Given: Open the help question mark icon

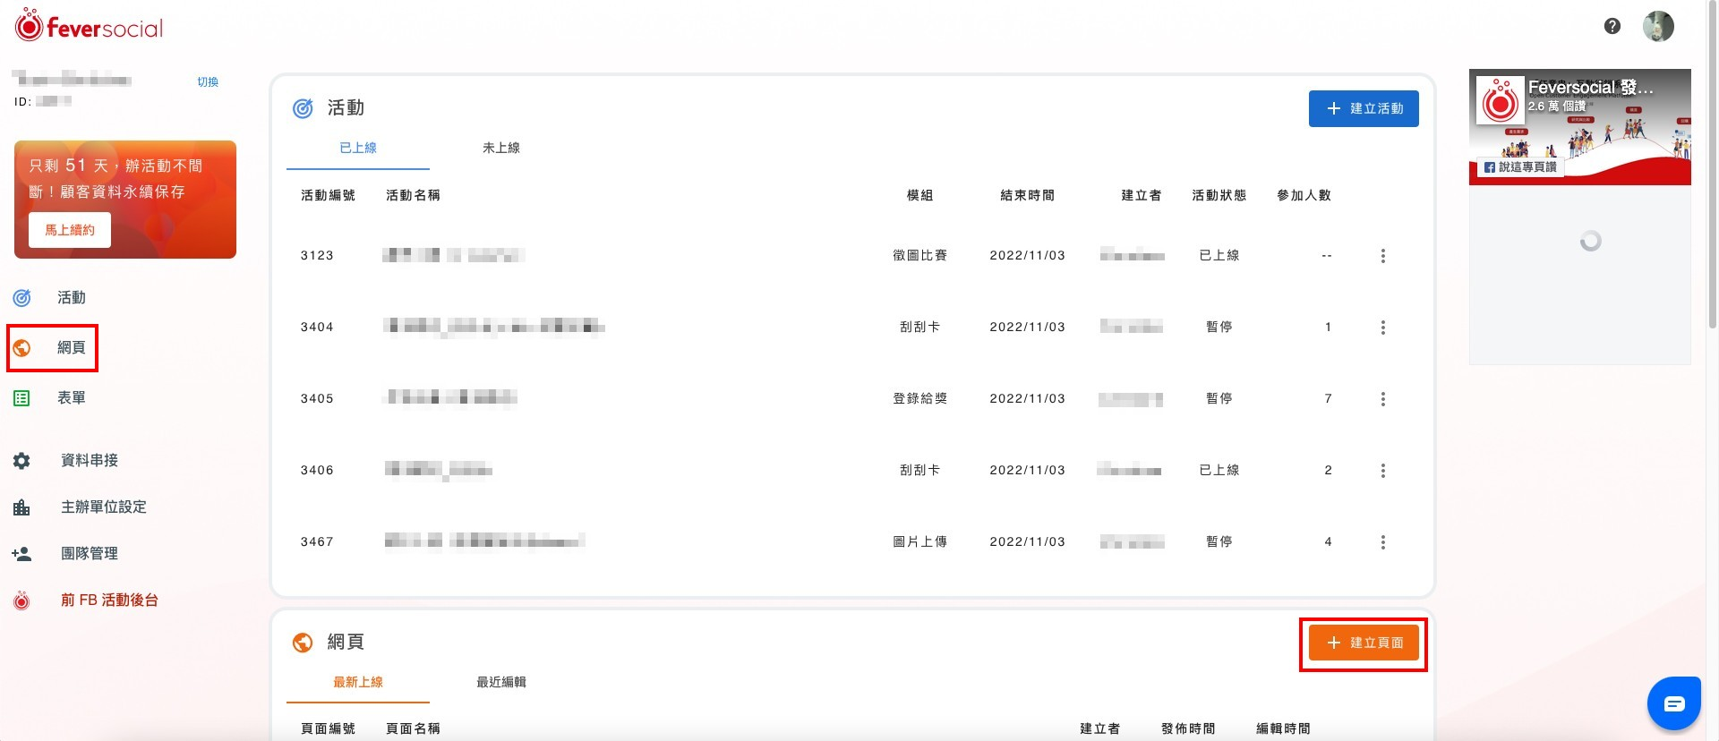Looking at the screenshot, I should click(1612, 26).
